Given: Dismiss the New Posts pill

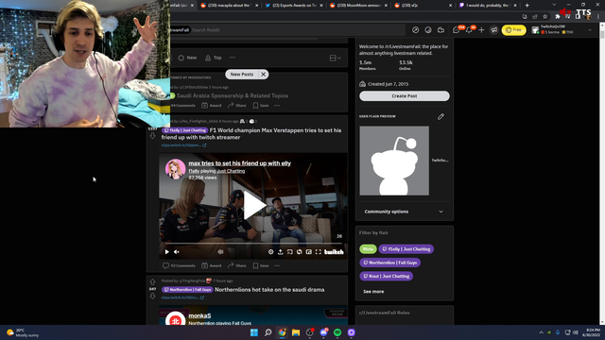Looking at the screenshot, I should coord(263,75).
